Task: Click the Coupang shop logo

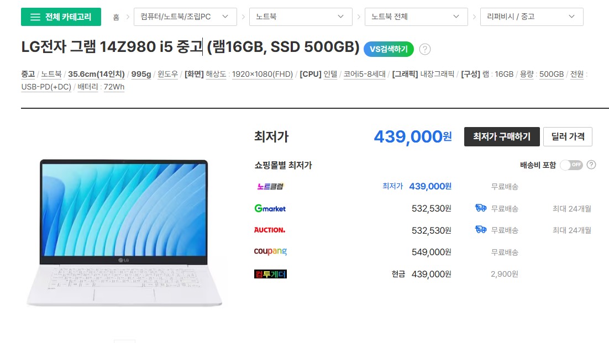Action: 270,251
